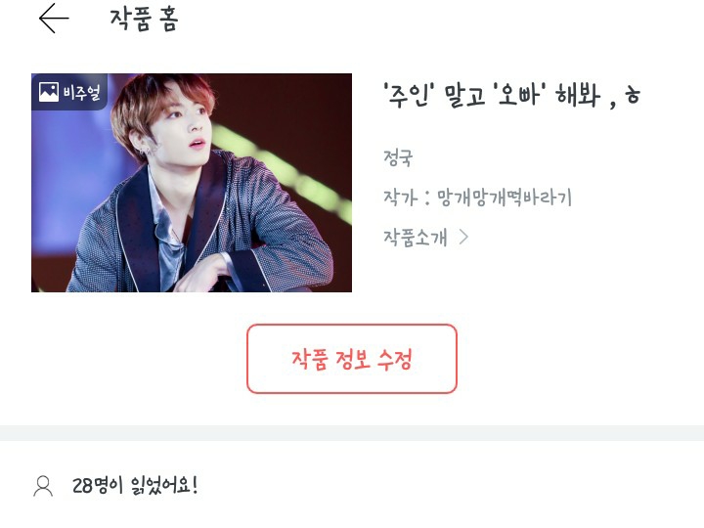704x528 pixels.
Task: Open the 작품소개 link
Action: (416, 237)
